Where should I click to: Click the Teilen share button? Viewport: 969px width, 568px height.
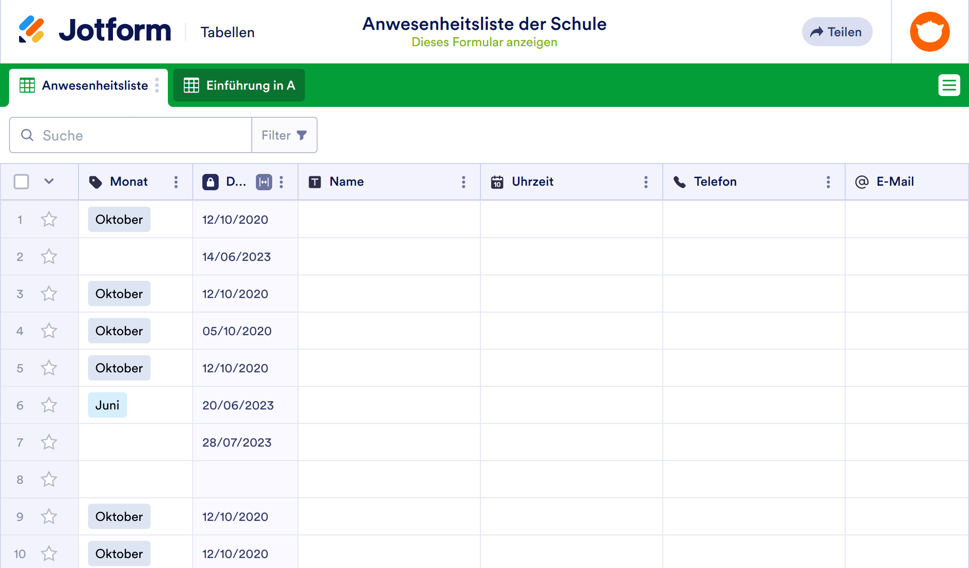pos(837,32)
